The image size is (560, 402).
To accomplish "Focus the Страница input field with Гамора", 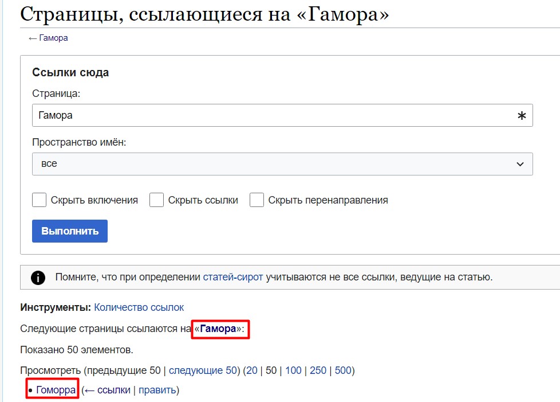I will click(282, 115).
